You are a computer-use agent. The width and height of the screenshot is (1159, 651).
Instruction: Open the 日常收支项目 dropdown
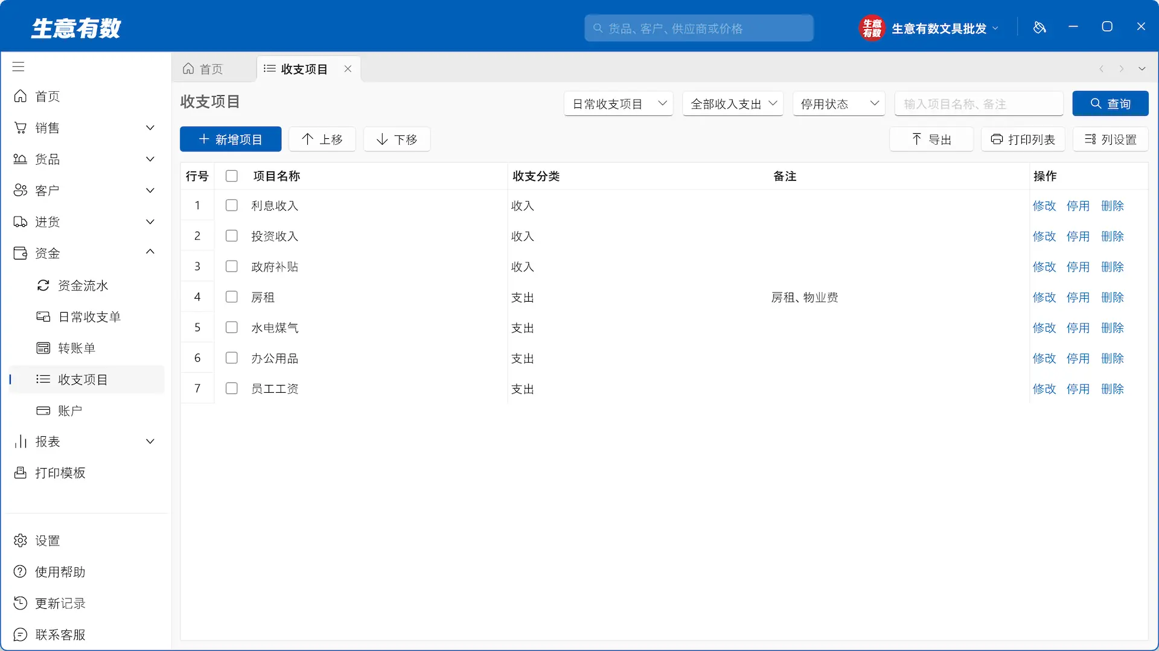pyautogui.click(x=618, y=104)
